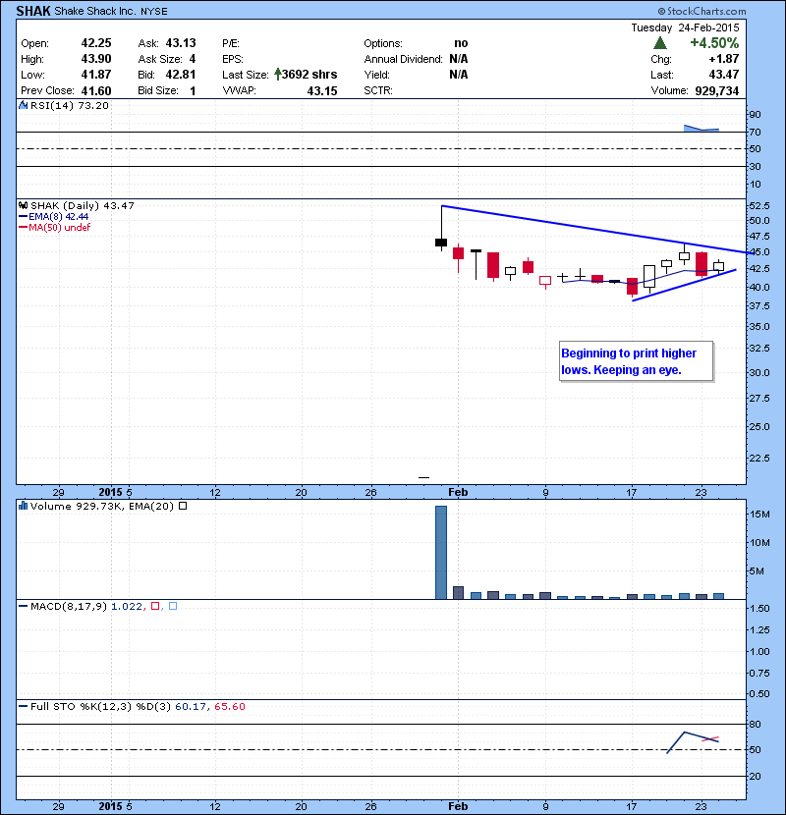Click the red line marker before MA(50)
The height and width of the screenshot is (815, 786).
point(23,227)
